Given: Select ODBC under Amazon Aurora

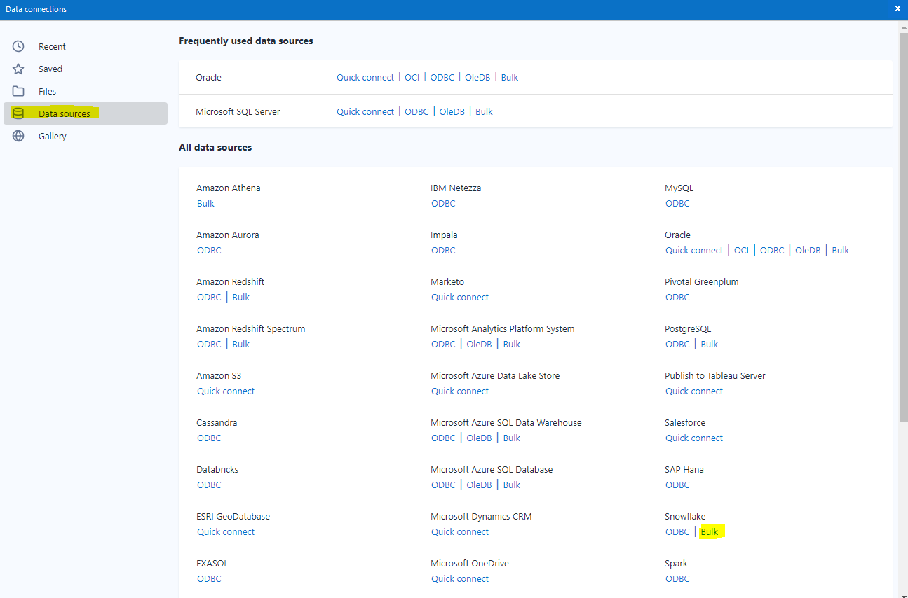Looking at the screenshot, I should pos(209,250).
